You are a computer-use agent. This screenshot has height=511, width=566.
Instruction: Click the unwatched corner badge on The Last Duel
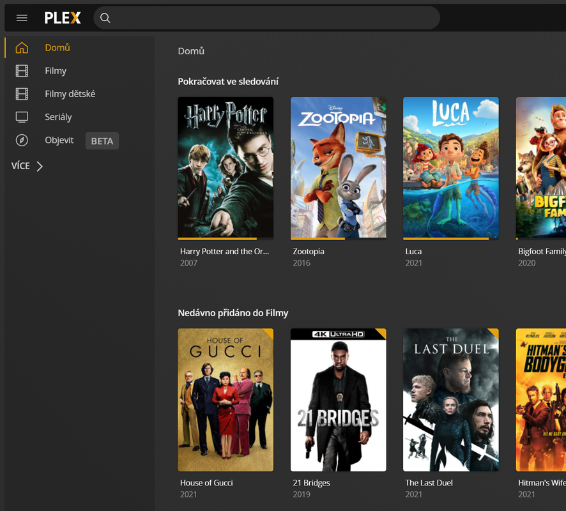click(495, 332)
